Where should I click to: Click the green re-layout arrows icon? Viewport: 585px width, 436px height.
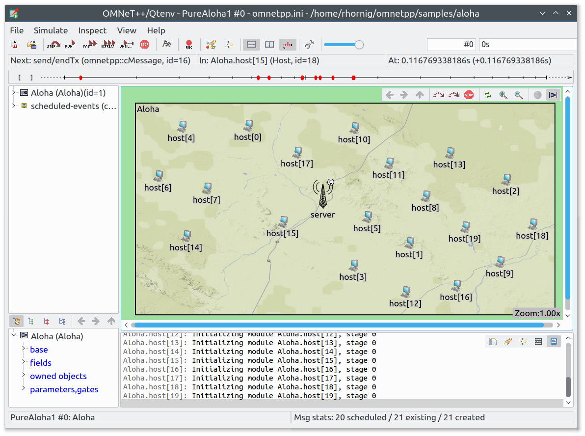(488, 95)
